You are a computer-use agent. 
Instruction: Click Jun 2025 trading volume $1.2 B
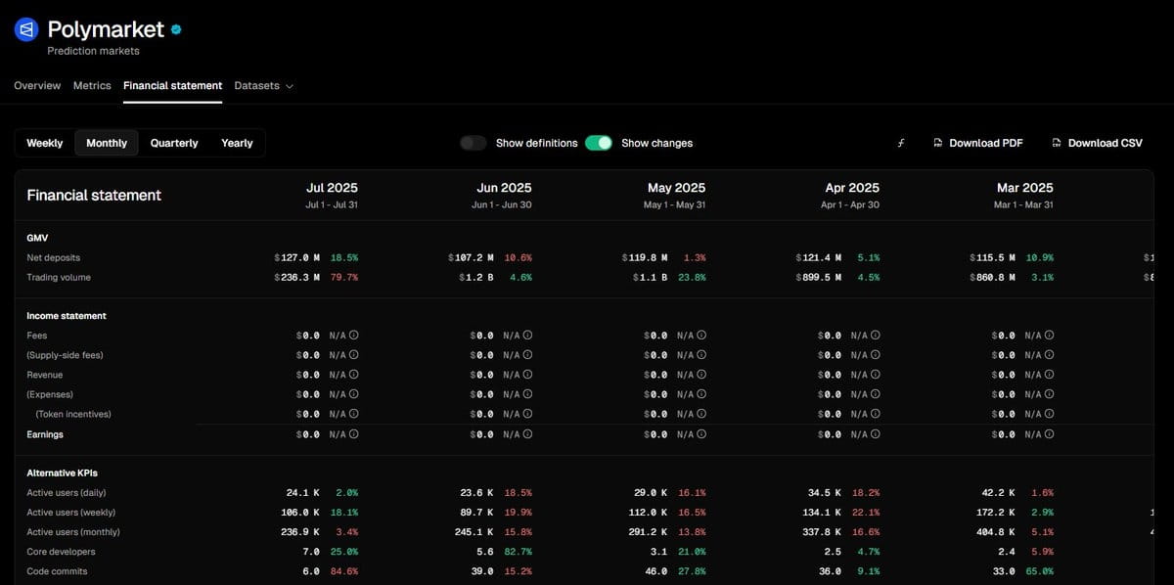point(475,277)
